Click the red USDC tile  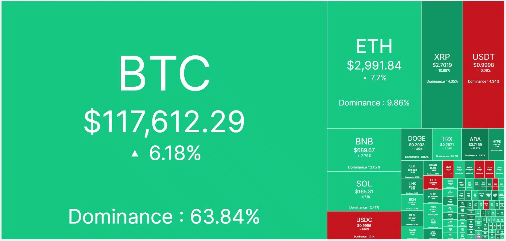click(x=364, y=225)
